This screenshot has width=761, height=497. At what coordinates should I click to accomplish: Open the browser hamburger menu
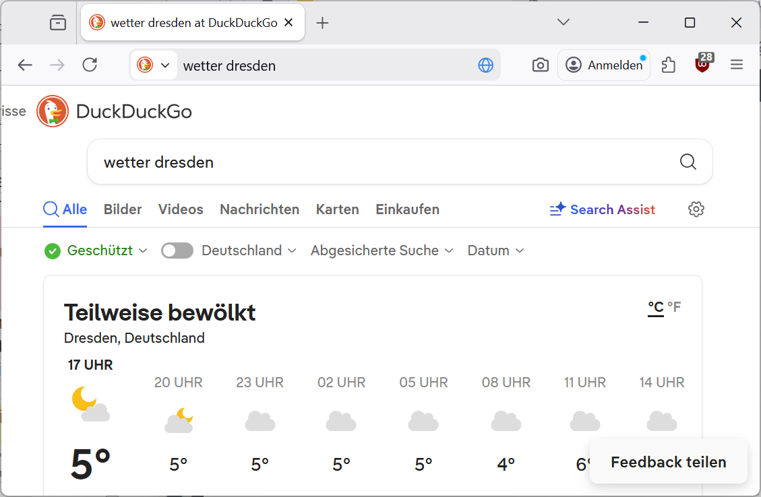point(737,65)
